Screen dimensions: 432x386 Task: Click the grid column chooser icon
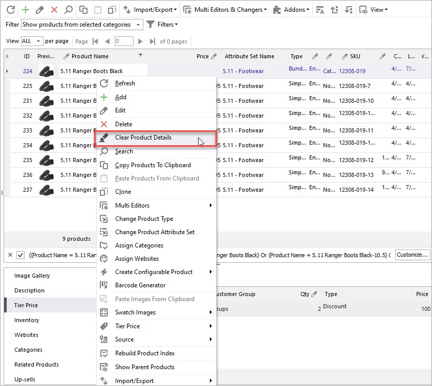click(x=7, y=56)
